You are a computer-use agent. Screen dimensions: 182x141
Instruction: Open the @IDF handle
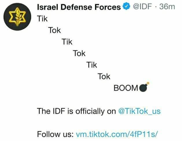[142, 6]
